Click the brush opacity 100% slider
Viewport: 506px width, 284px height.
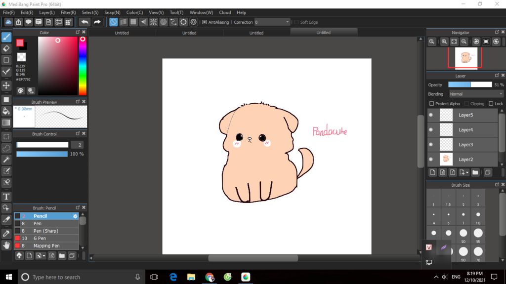coord(42,154)
